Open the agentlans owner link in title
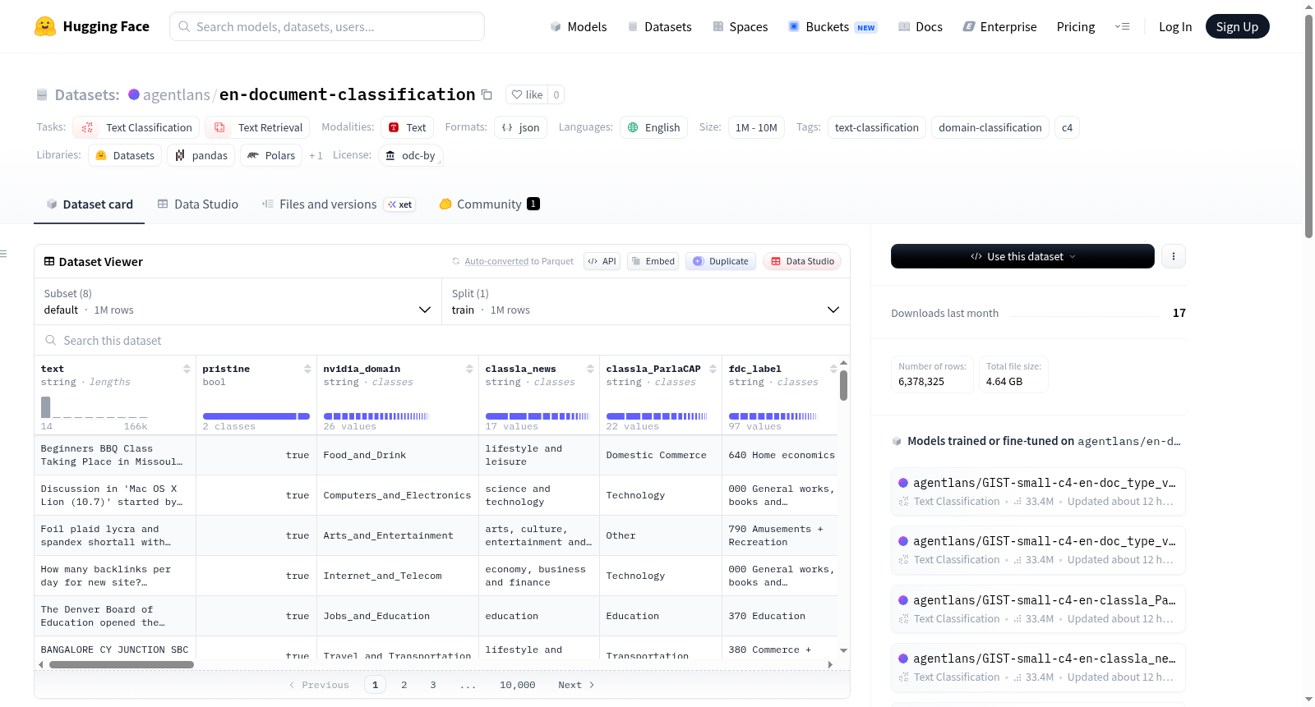 click(x=176, y=94)
